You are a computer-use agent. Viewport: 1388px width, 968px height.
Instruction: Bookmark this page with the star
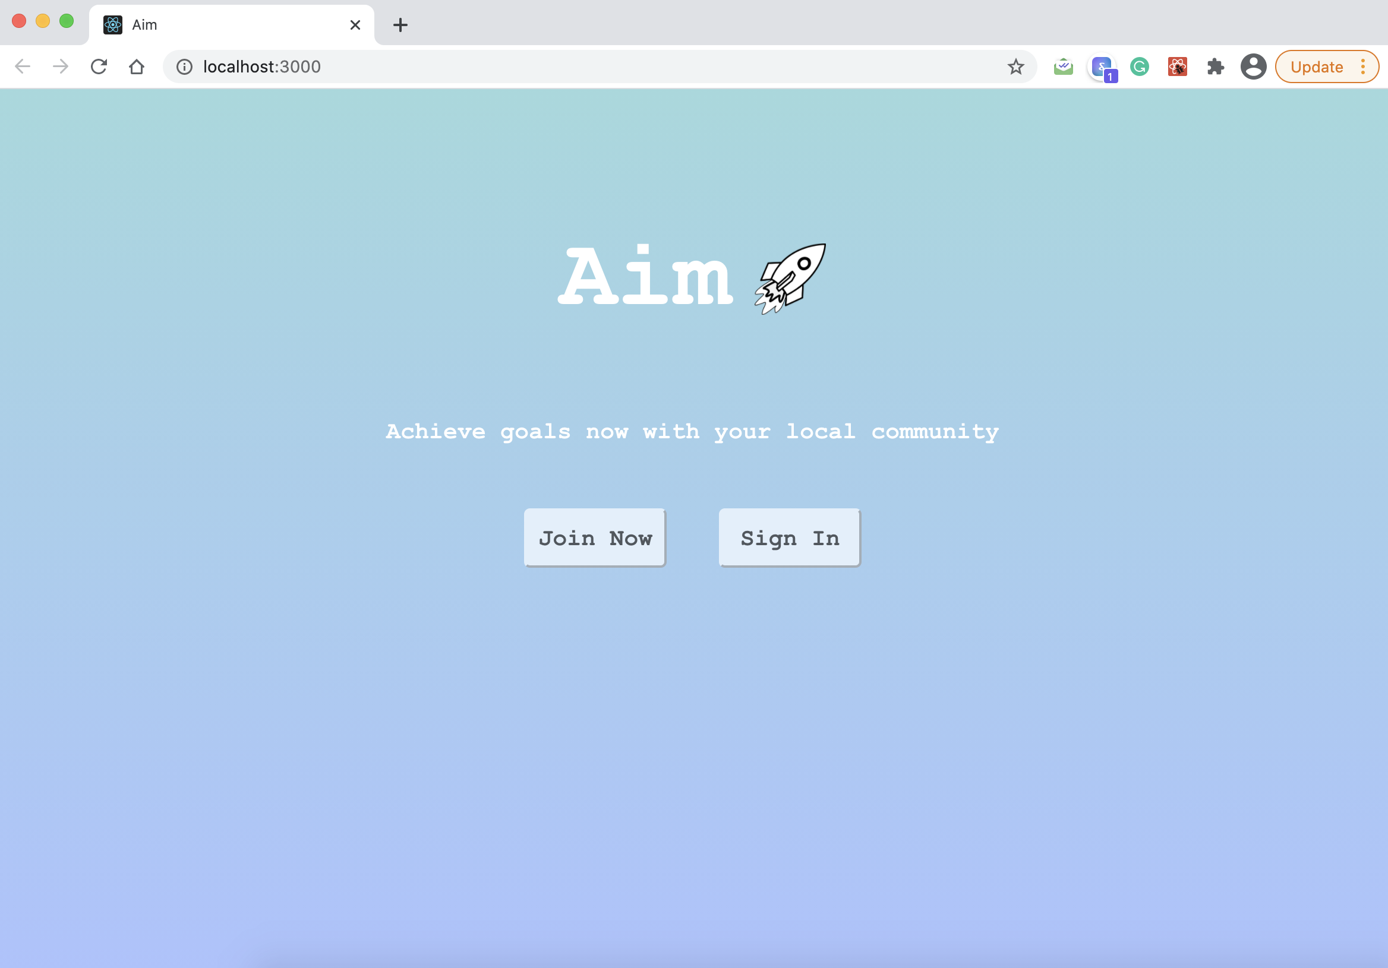(1015, 67)
